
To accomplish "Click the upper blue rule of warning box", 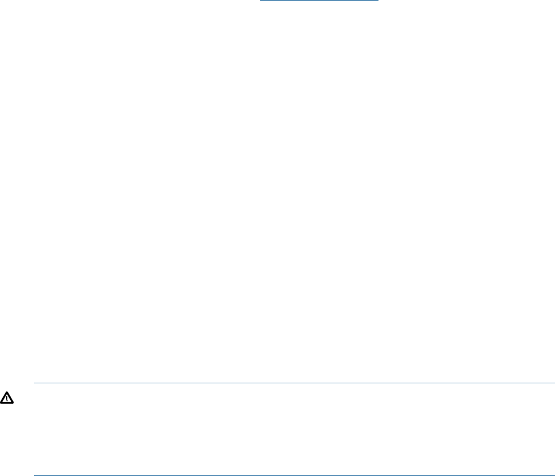I will [x=294, y=383].
